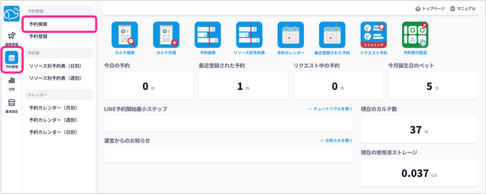The height and width of the screenshot is (194, 486).
Task: Open 分析 in the left sidebar
Action: pos(11,83)
